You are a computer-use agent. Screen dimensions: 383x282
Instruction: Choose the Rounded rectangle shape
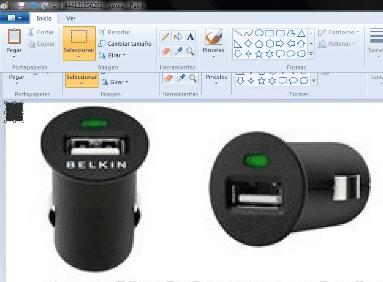pyautogui.click(x=280, y=33)
